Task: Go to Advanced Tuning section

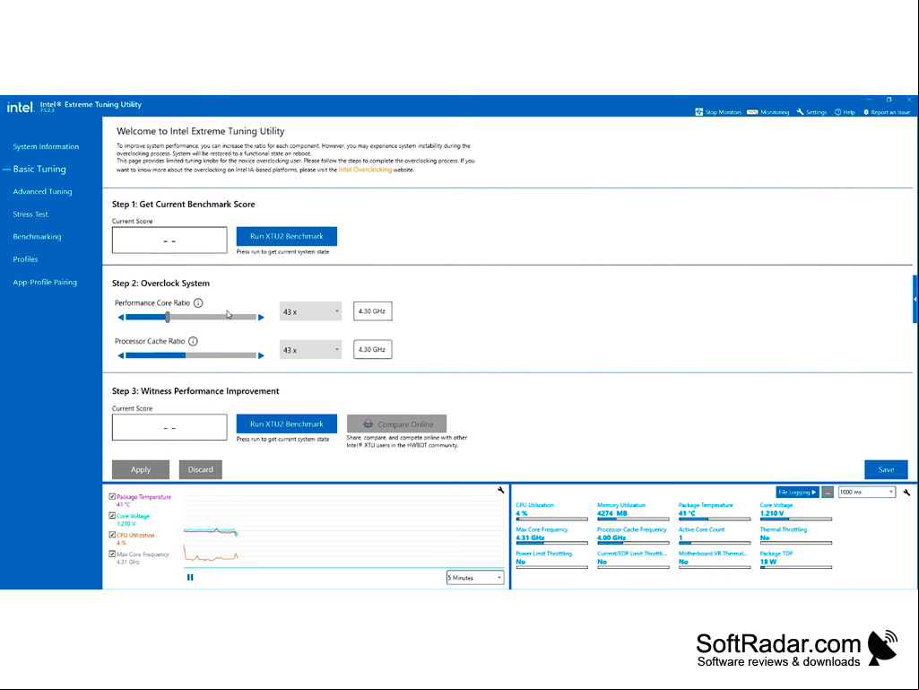Action: (x=42, y=192)
